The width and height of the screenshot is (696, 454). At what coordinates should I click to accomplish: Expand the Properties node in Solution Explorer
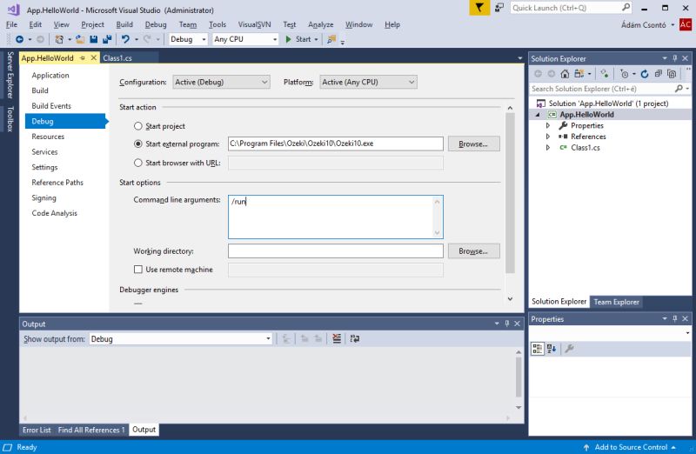pos(548,125)
